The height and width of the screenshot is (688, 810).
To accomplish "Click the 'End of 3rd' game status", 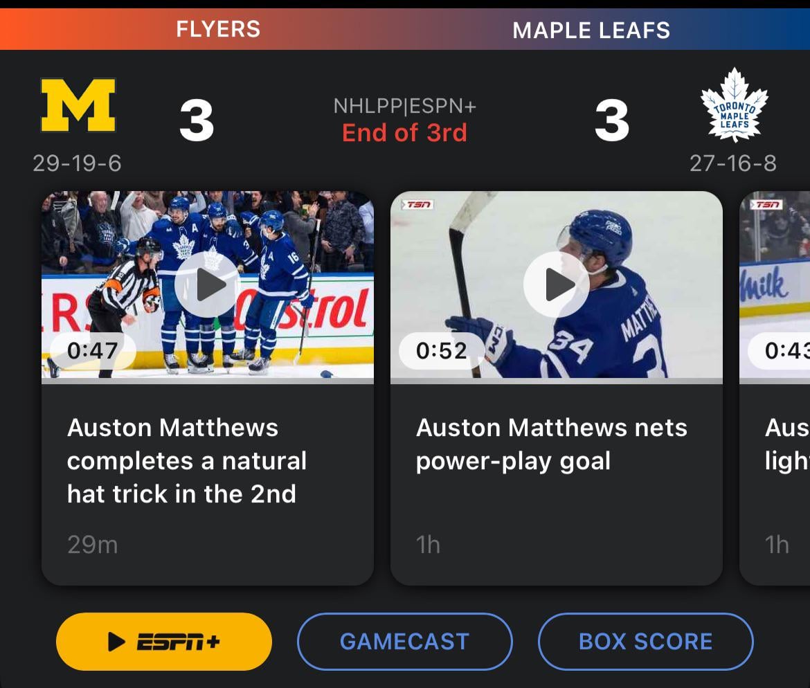I will [405, 132].
